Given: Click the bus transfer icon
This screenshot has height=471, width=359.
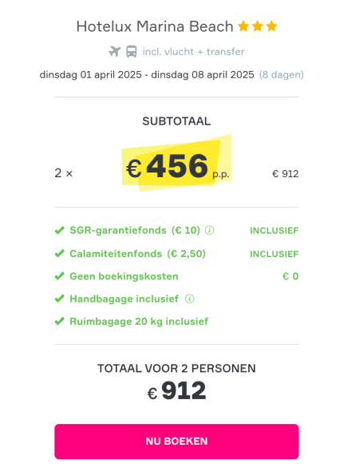Looking at the screenshot, I should (132, 51).
